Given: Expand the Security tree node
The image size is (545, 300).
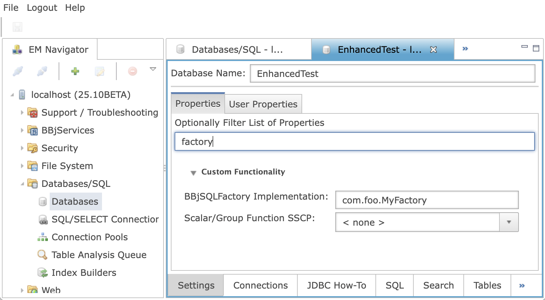Looking at the screenshot, I should (22, 148).
